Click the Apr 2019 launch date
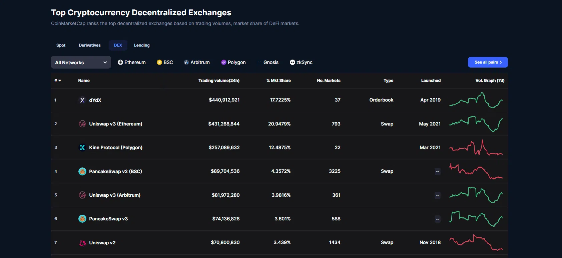Image resolution: width=562 pixels, height=258 pixels. click(431, 100)
